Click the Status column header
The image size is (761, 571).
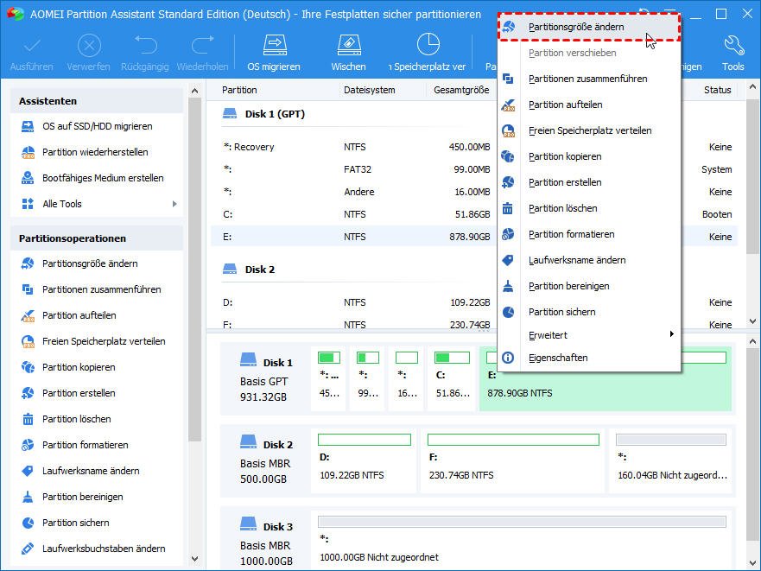(x=717, y=90)
